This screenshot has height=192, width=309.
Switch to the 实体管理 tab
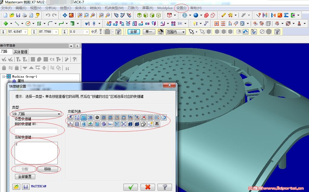click(x=21, y=52)
